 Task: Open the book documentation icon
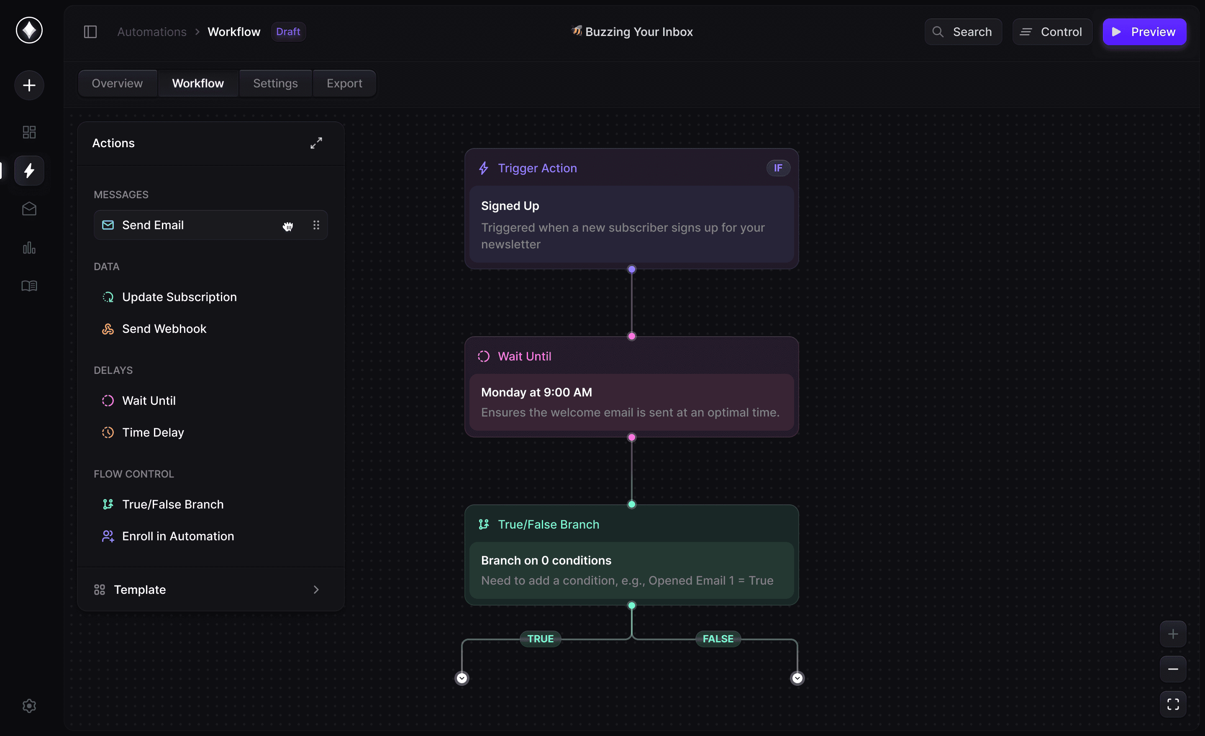[29, 286]
